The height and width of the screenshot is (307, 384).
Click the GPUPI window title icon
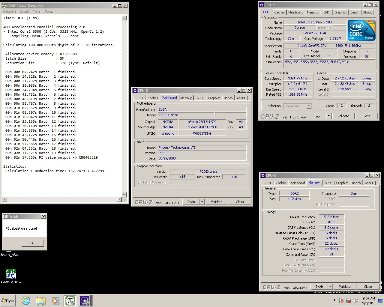click(4, 5)
